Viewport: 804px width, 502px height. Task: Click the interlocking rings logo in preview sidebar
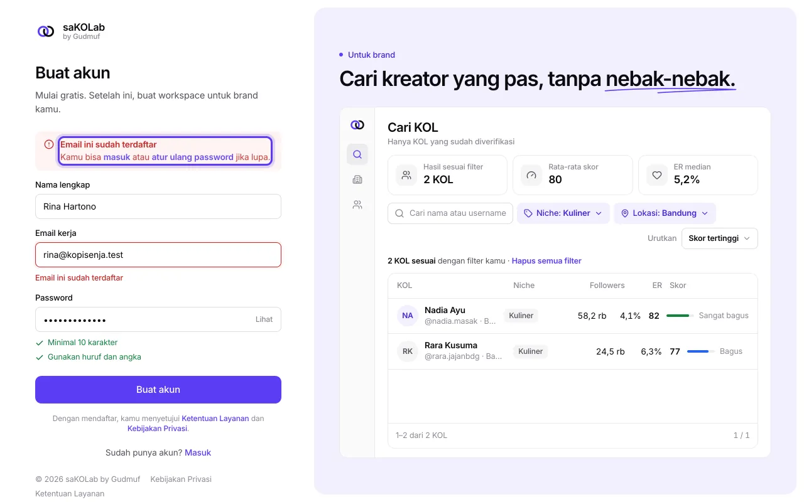[x=357, y=125]
